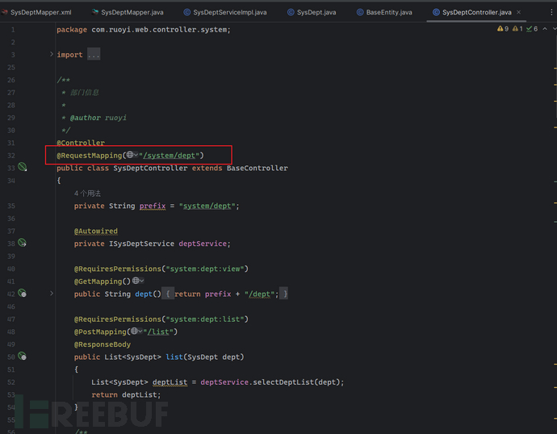This screenshot has width=557, height=434.
Task: Click the @Autowired annotation
Action: coord(95,231)
